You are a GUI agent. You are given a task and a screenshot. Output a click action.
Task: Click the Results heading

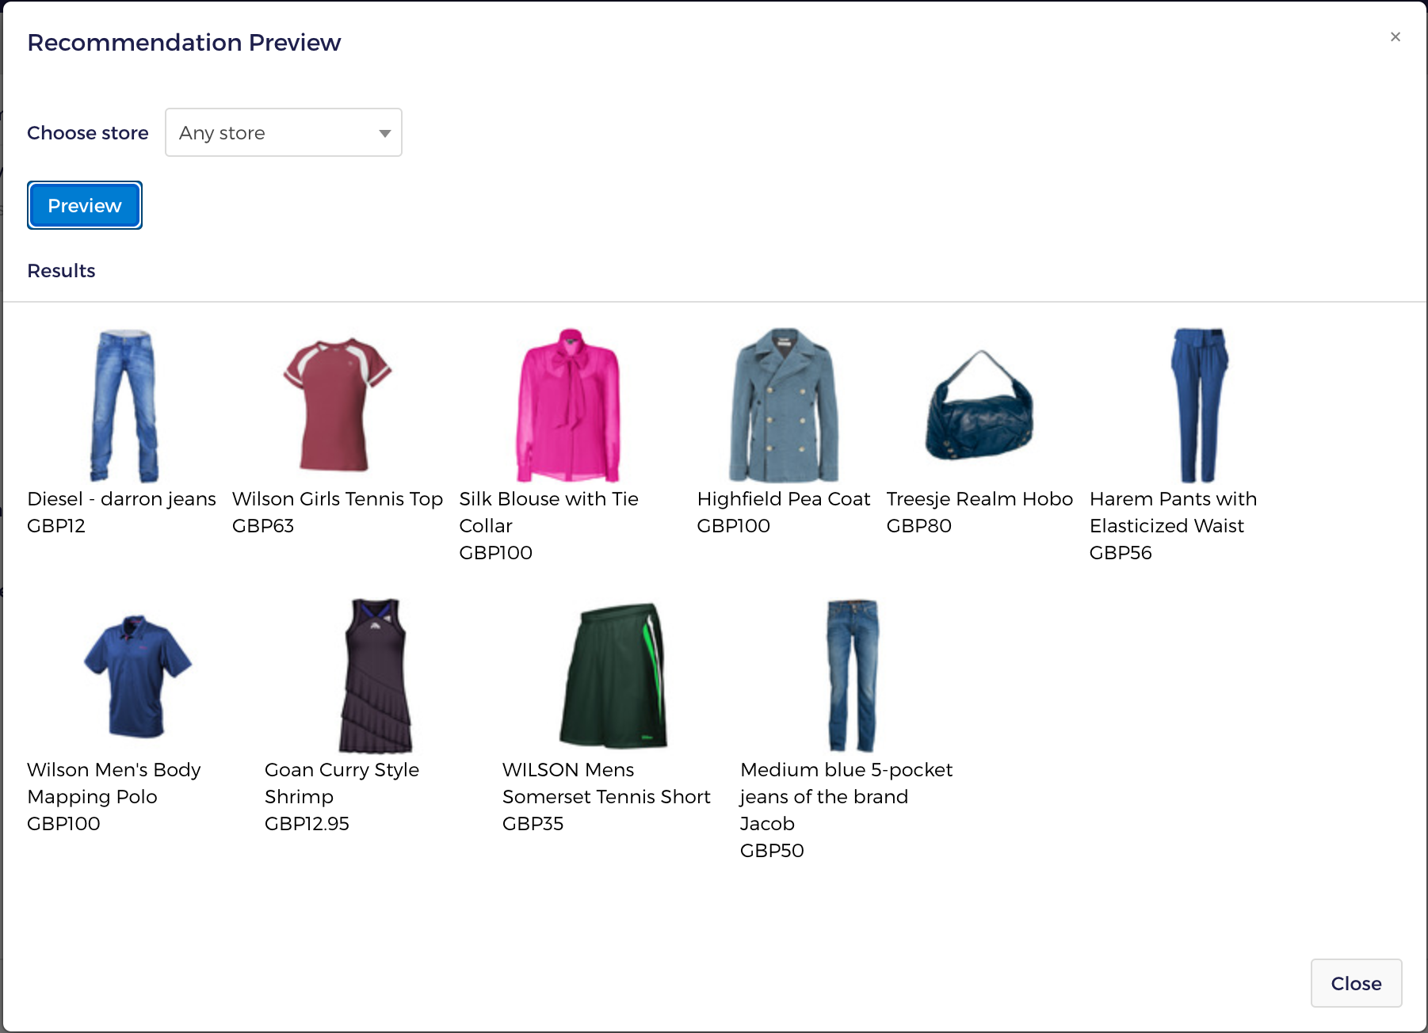point(61,271)
